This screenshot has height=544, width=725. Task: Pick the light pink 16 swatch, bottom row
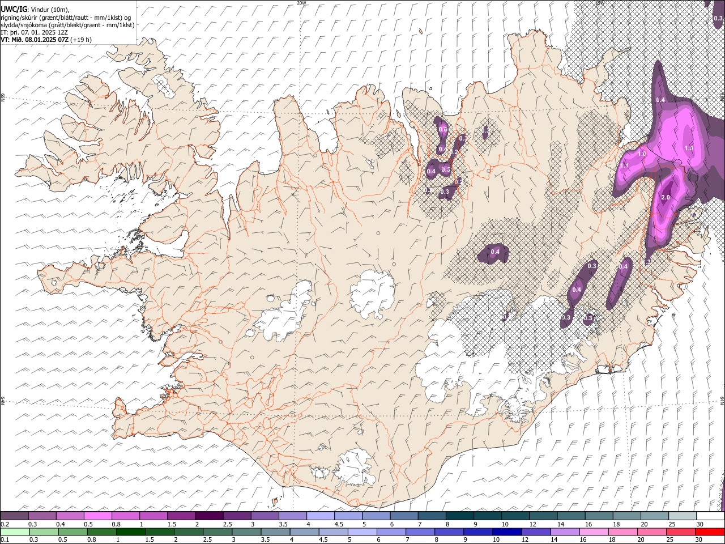[x=595, y=532]
